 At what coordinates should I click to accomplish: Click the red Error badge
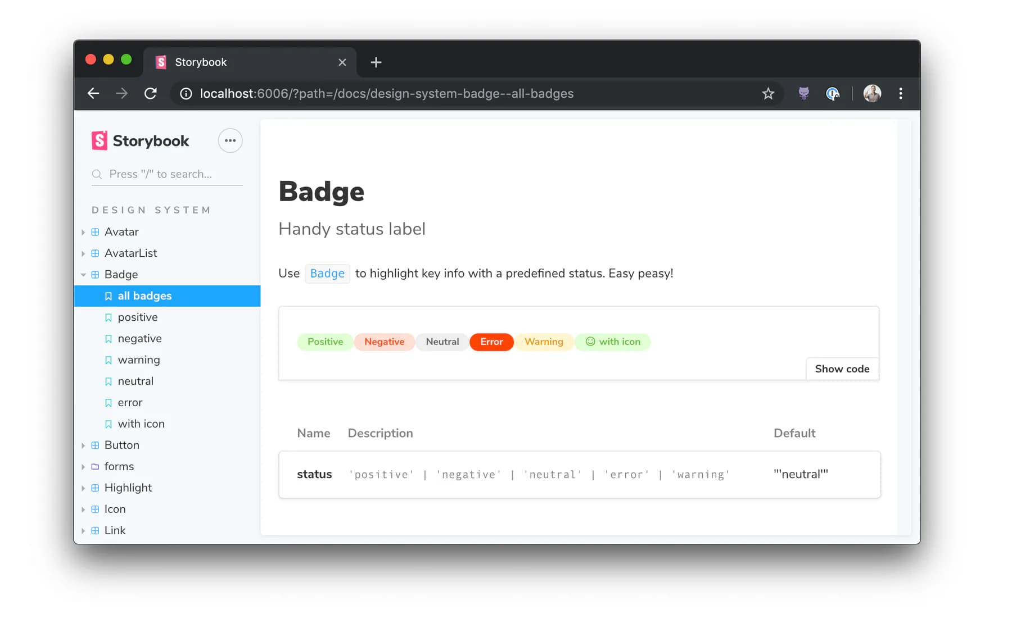coord(491,342)
